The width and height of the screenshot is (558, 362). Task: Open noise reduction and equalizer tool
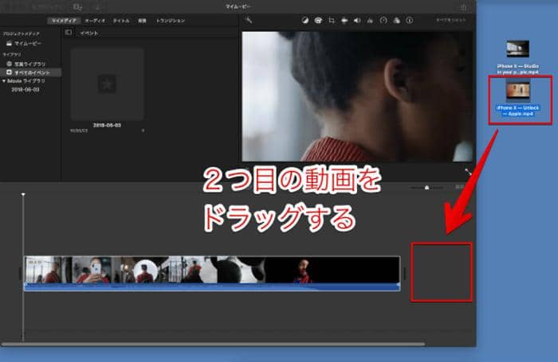pyautogui.click(x=370, y=21)
